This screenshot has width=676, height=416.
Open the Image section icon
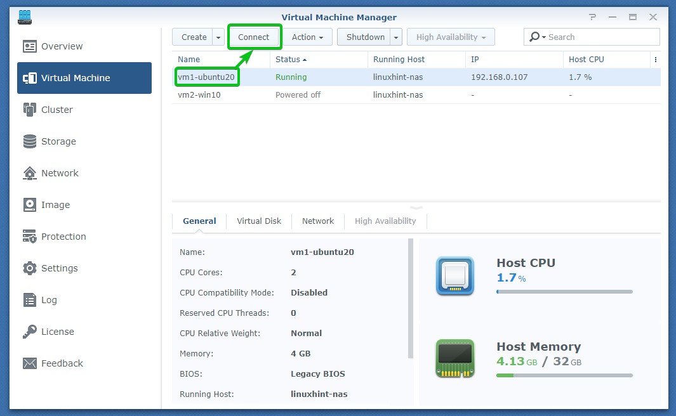pos(30,205)
